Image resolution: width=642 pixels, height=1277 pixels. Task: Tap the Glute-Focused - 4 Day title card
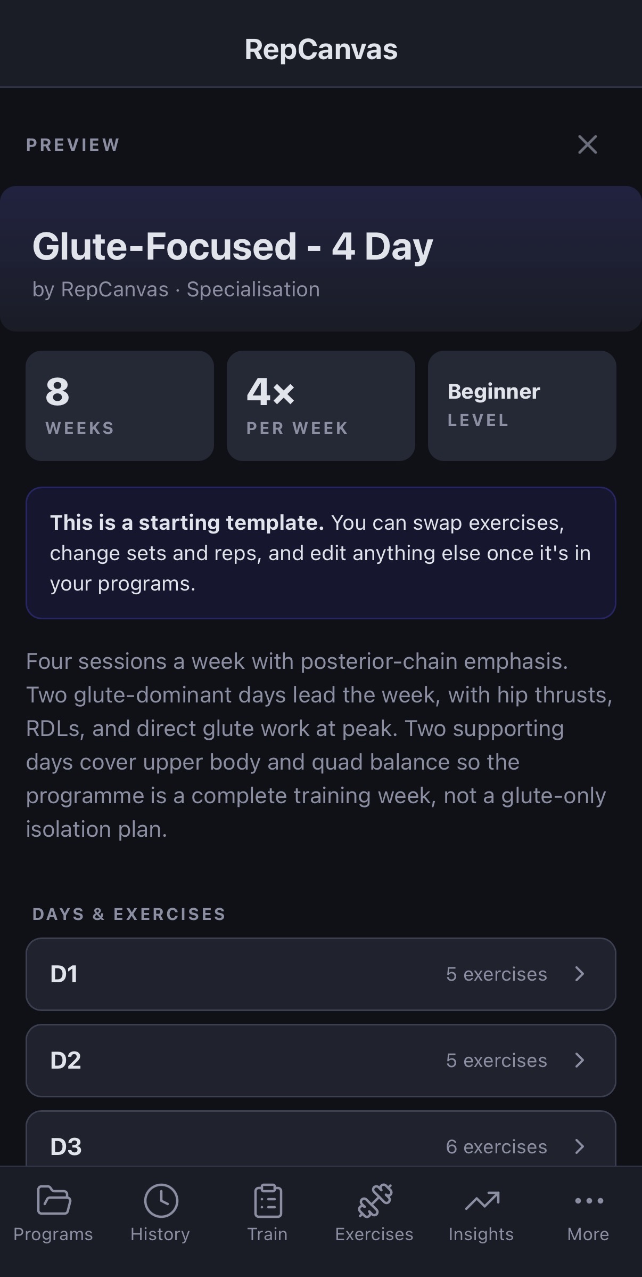click(321, 257)
